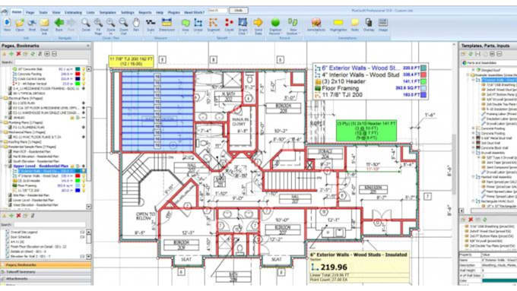
Task: Open the Estimating ribbon tab
Action: point(73,12)
